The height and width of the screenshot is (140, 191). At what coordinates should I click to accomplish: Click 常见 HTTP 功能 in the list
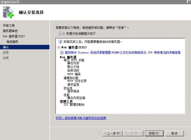click(x=74, y=60)
